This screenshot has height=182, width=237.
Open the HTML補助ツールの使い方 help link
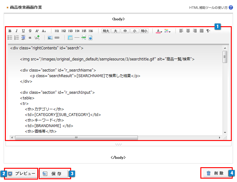(209, 7)
